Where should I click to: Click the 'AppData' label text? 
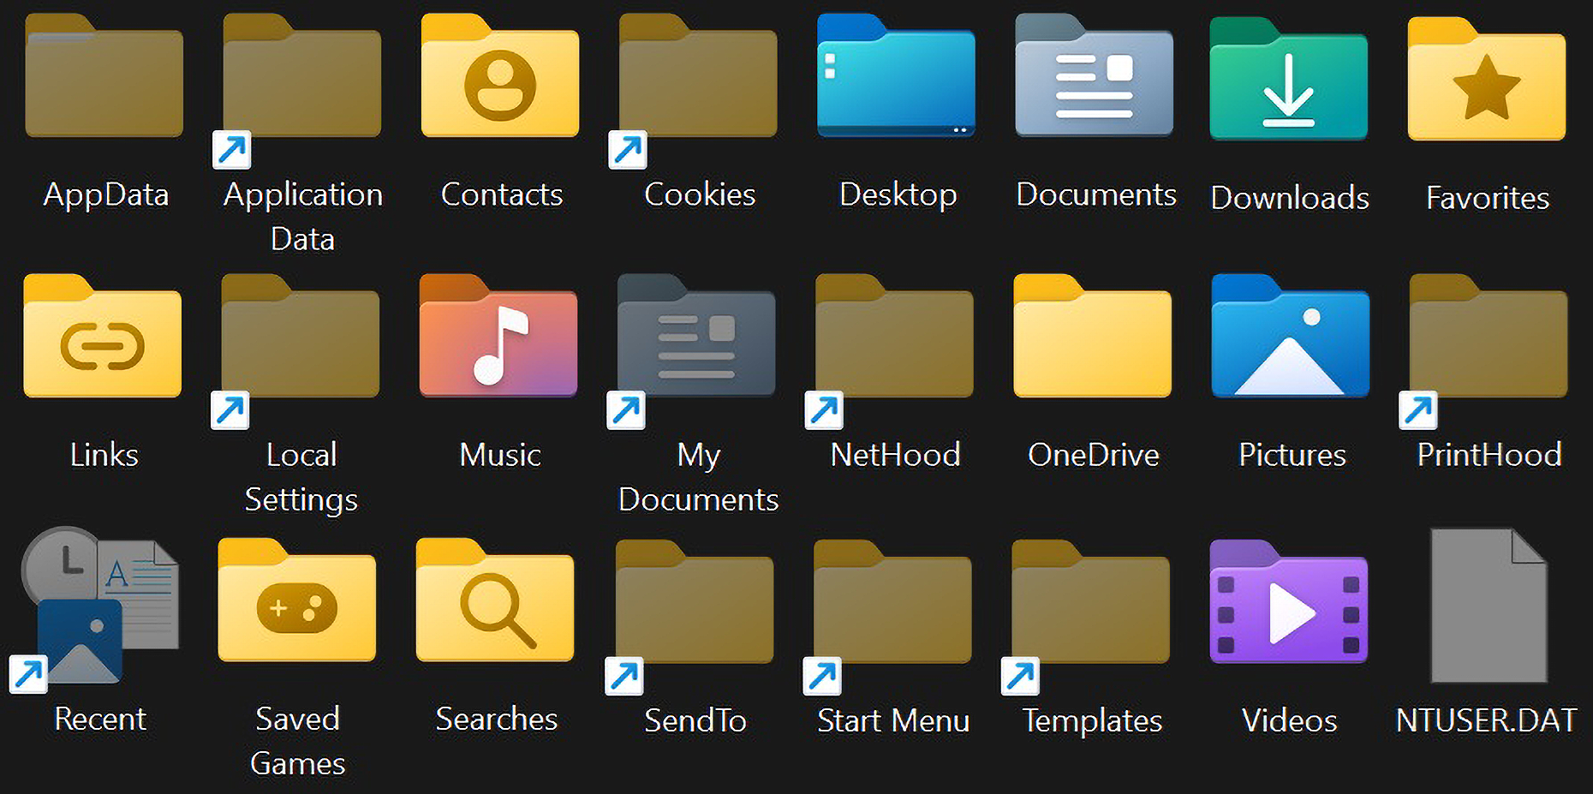click(x=106, y=195)
